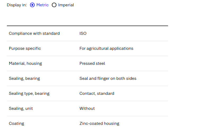The height and width of the screenshot is (133, 213).
Task: Click the Imperial label text
Action: click(x=66, y=5)
